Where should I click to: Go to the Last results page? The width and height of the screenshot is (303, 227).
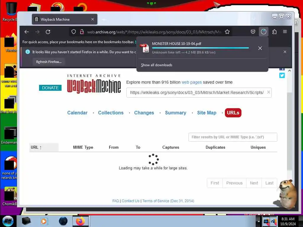(269, 183)
